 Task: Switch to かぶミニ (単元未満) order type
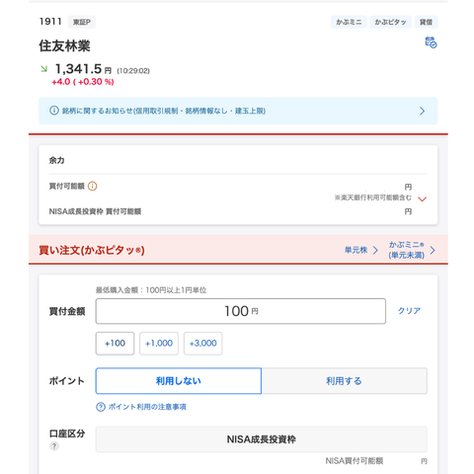coord(412,250)
